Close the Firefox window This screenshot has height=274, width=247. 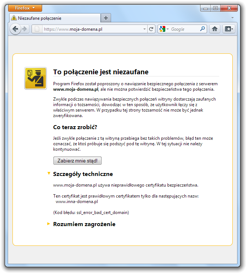coord(229,8)
